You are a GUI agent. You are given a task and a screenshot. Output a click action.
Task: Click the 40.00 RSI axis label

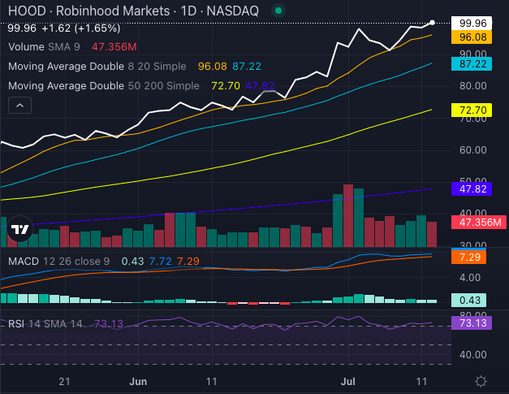(x=472, y=355)
